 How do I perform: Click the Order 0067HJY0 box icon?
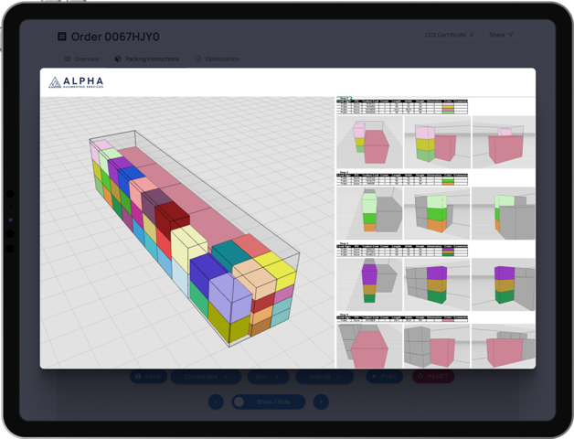(x=62, y=37)
